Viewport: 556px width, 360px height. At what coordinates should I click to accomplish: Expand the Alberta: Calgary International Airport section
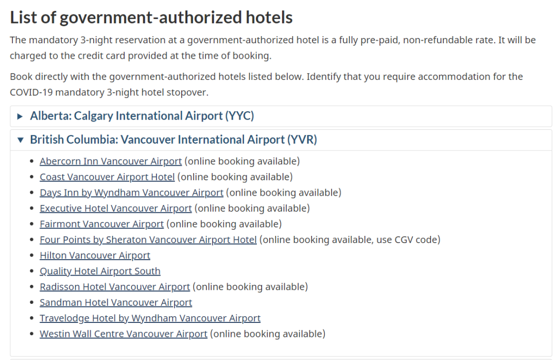pyautogui.click(x=142, y=116)
